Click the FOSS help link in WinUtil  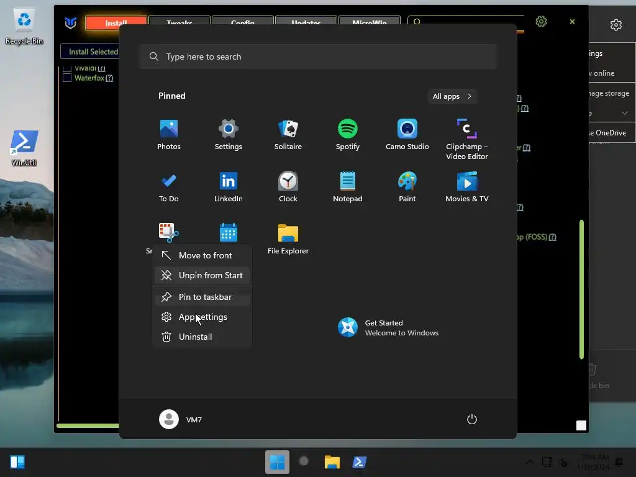pyautogui.click(x=552, y=237)
